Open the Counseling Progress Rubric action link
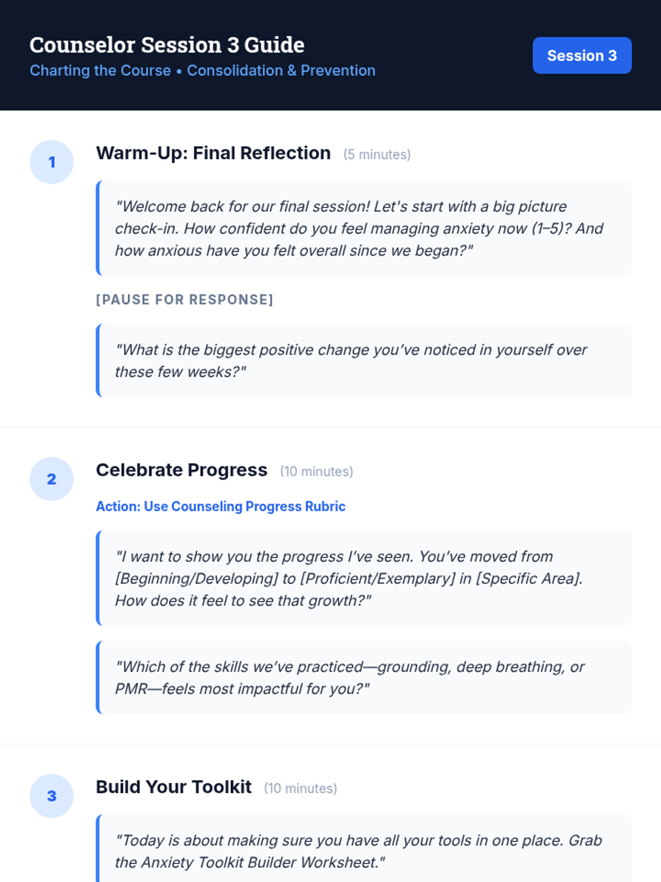This screenshot has height=882, width=661. point(221,506)
